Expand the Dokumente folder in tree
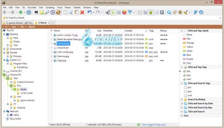224x128 pixels. (4, 49)
